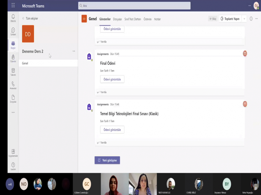261x195 pixels.
Task: Open more options for Deneme Ders 2 team
Action: pos(74,51)
